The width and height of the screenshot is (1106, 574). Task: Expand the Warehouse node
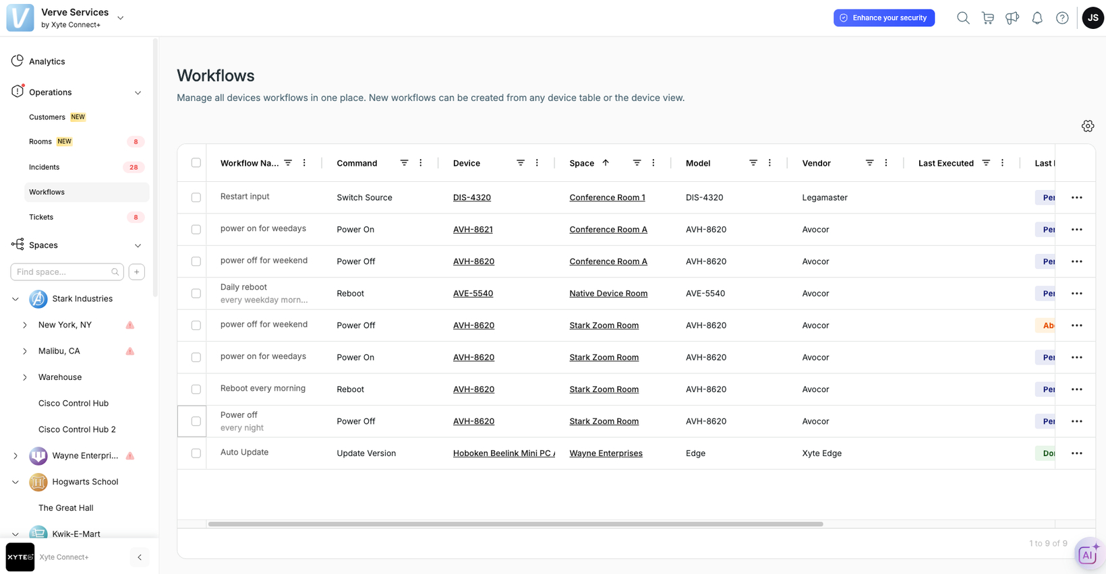(25, 378)
